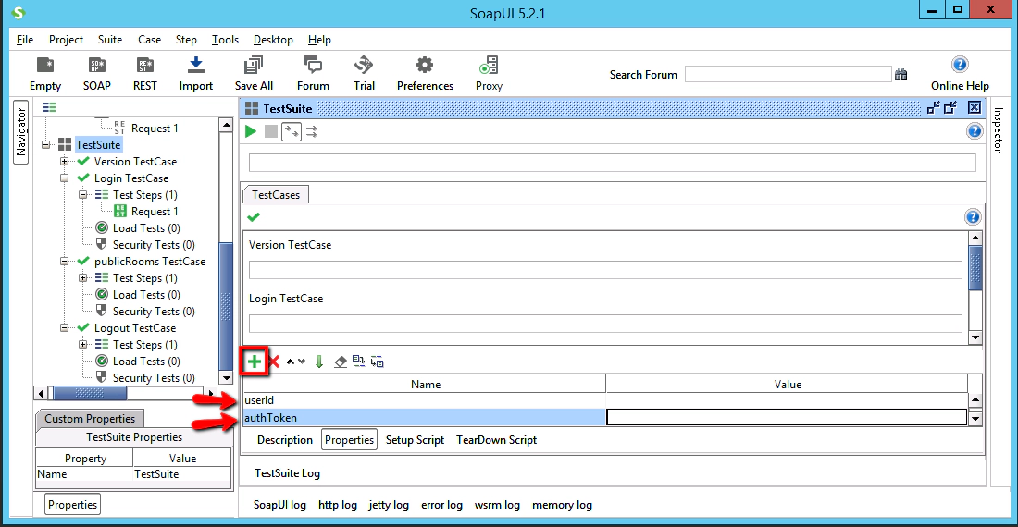
Task: Open the Setup Script tab
Action: click(x=415, y=440)
